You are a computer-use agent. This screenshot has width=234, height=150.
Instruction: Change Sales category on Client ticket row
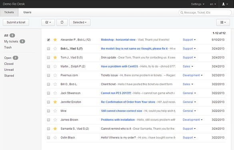tap(188, 84)
